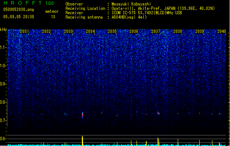Screen dimensions: 230x146
Task: Click the yellow power spike near 2037
Action: [x=158, y=142]
